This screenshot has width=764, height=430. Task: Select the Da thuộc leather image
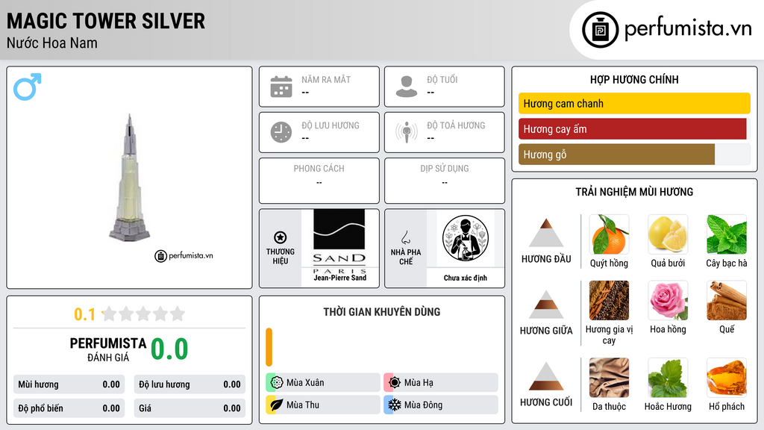[609, 378]
